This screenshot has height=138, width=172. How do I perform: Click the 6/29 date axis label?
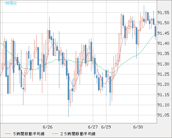106,127
